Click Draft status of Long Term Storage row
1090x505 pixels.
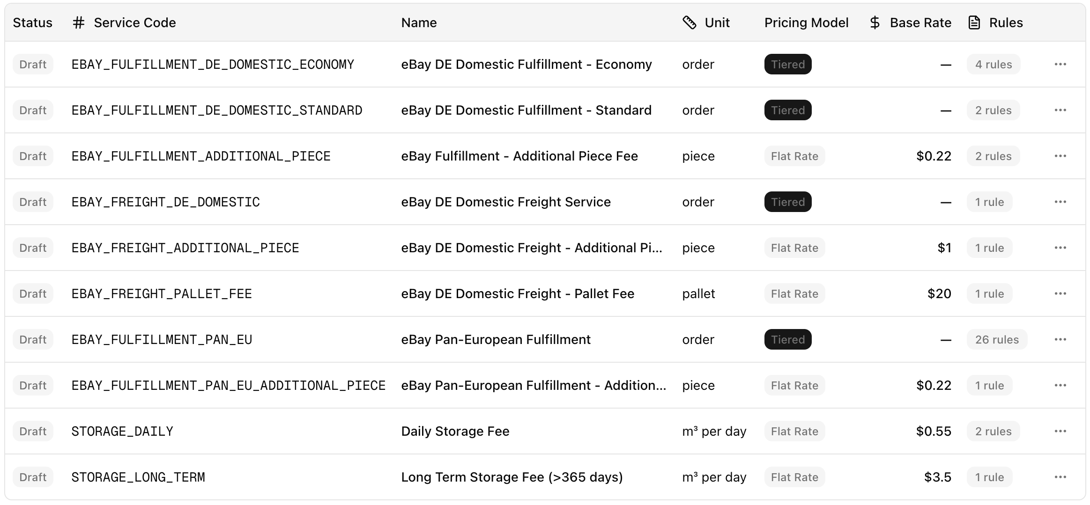33,477
